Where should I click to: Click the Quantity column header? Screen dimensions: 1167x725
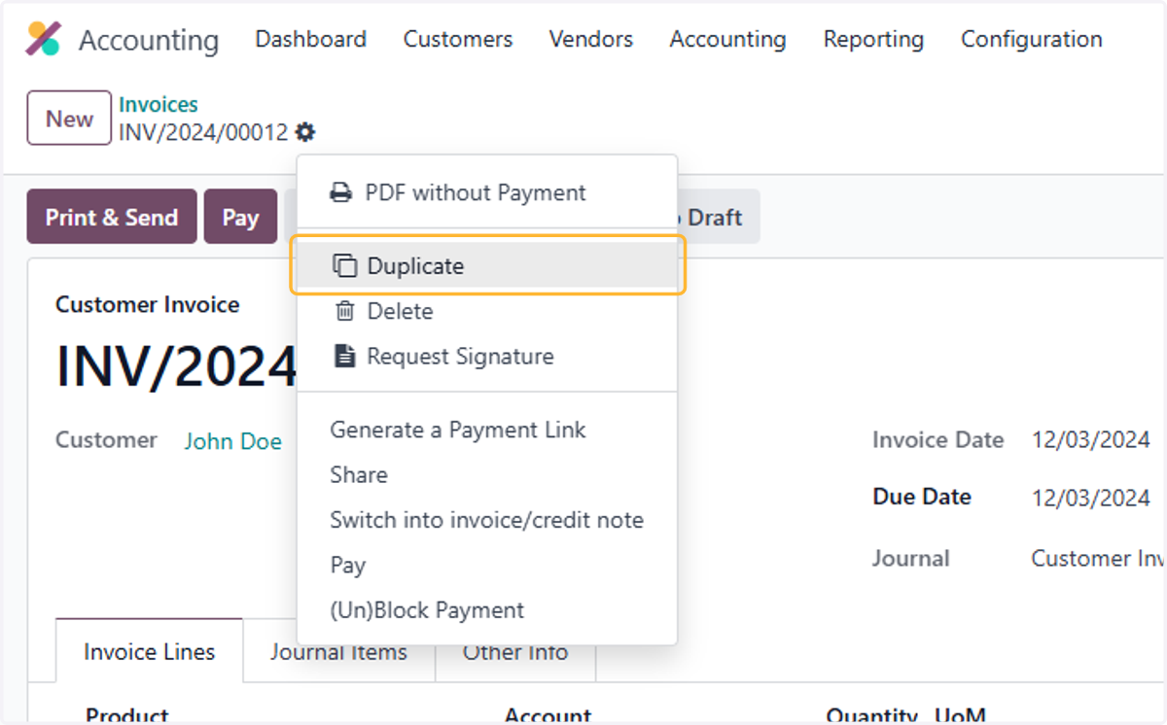(x=873, y=714)
